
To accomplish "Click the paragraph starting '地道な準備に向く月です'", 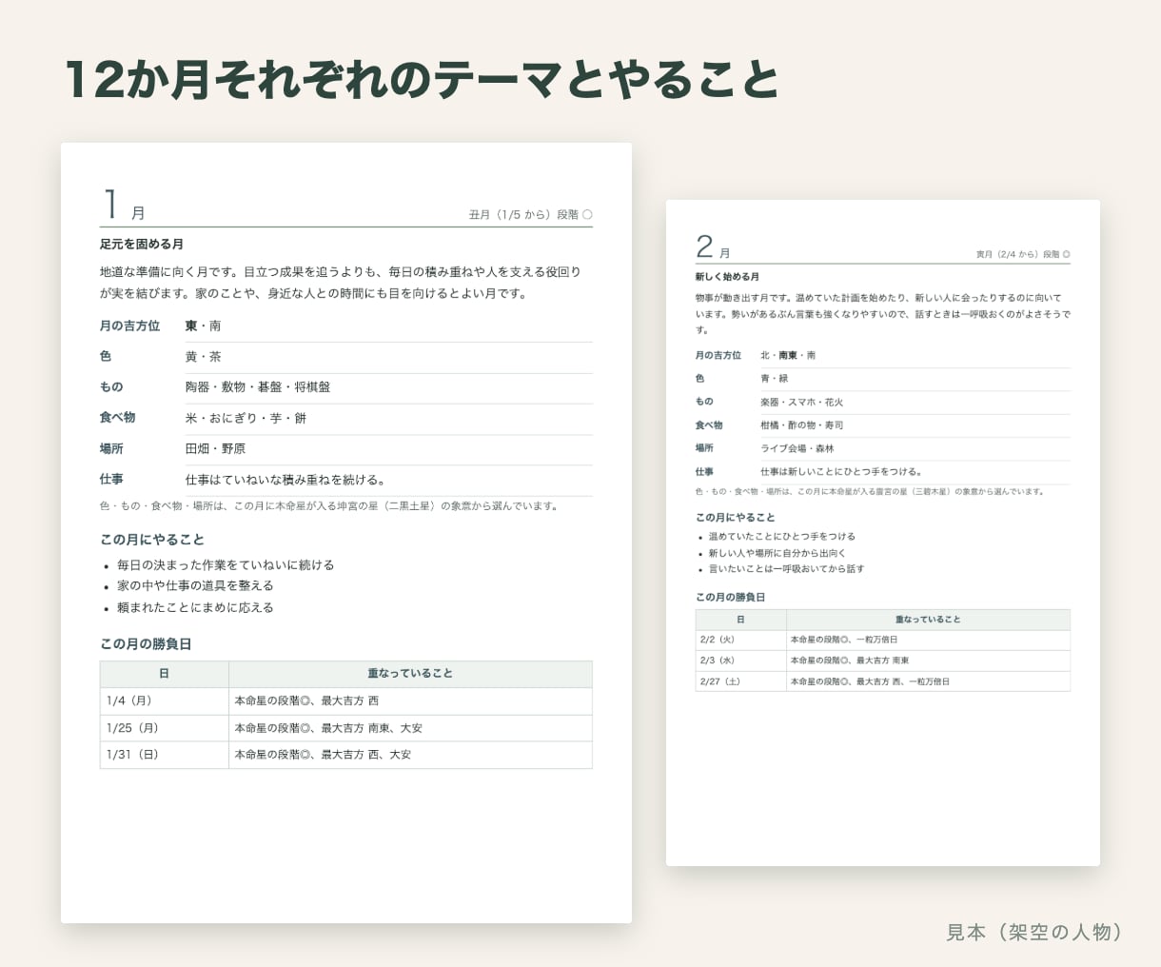I will (341, 283).
